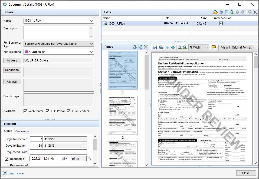Click the browse and attach folder icon
This screenshot has width=259, height=179.
point(215,12)
